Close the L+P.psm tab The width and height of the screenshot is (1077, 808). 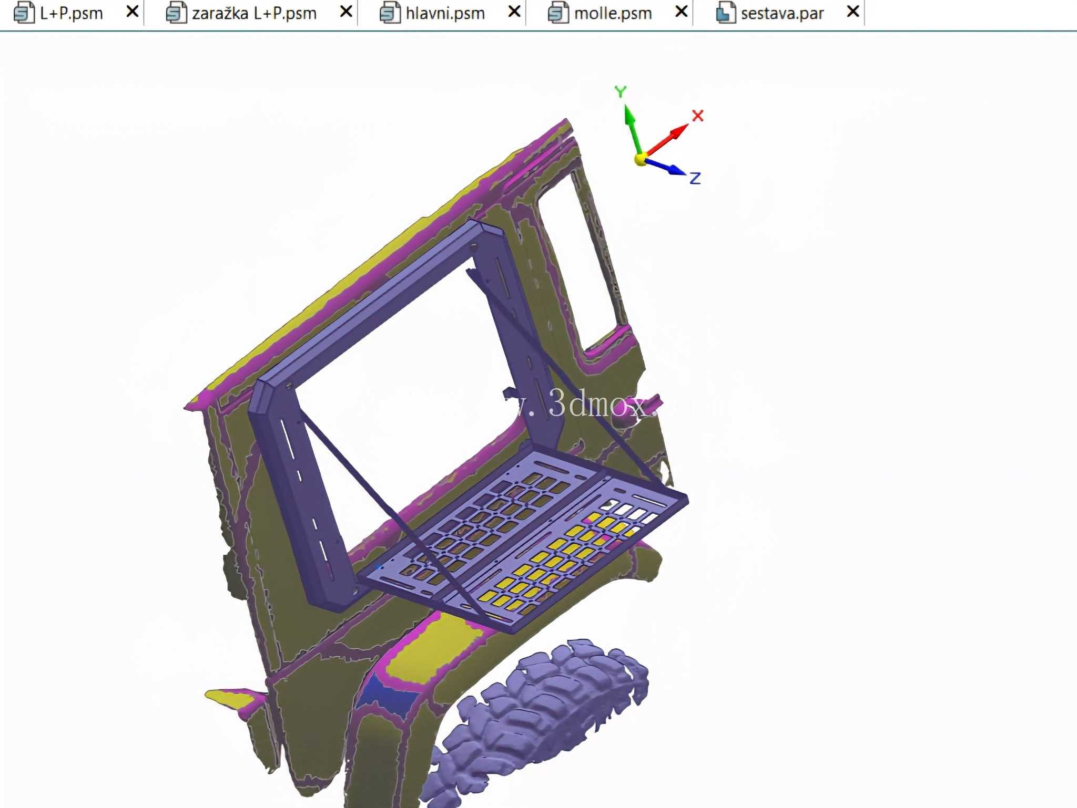(133, 12)
